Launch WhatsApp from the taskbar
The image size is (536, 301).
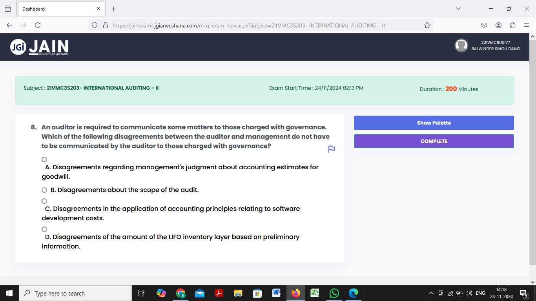(x=334, y=293)
